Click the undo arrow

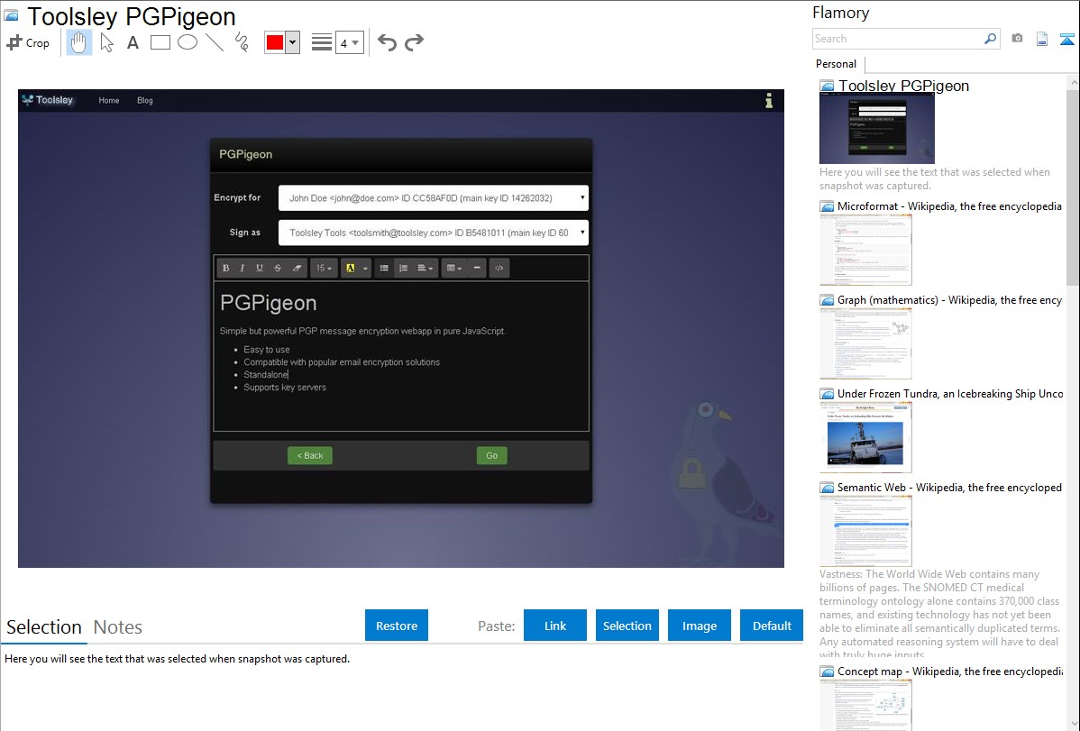[x=387, y=42]
